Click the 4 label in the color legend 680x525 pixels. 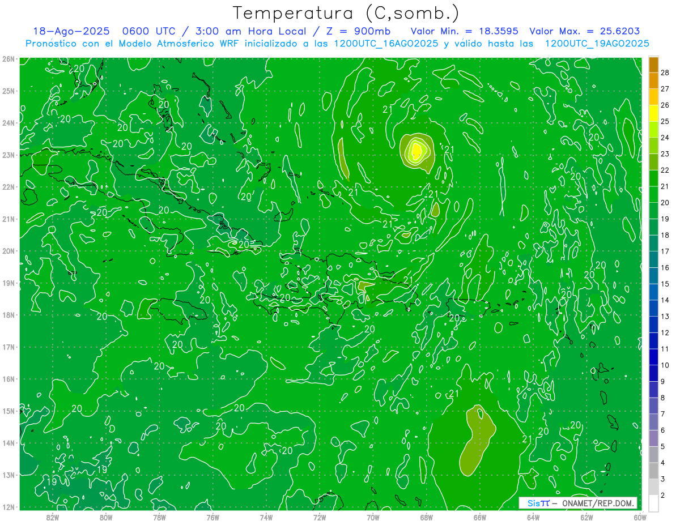(x=663, y=463)
